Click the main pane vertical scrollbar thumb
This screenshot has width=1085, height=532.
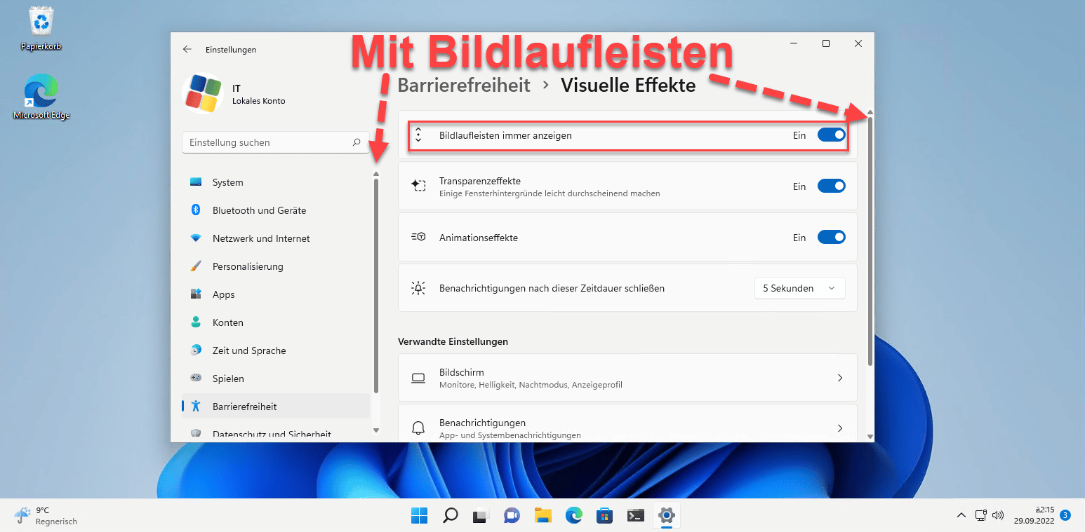coord(870,242)
